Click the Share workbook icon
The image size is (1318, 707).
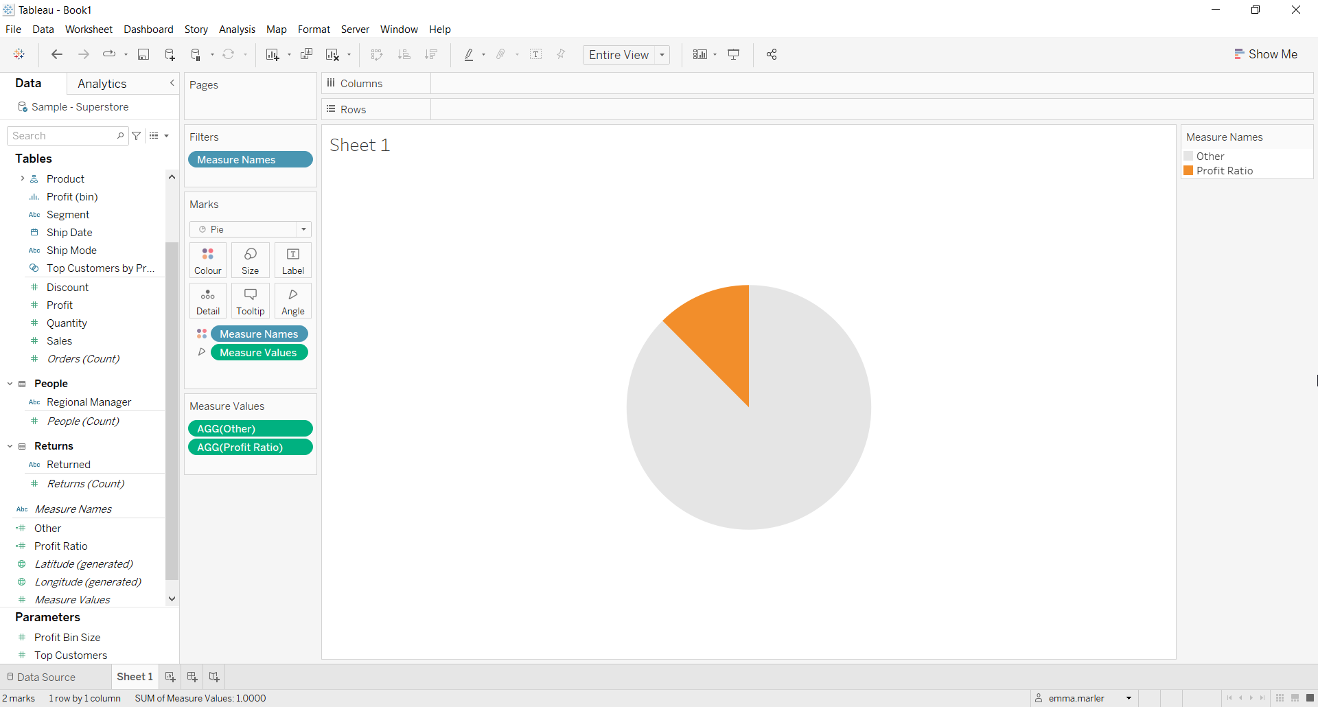click(x=771, y=54)
